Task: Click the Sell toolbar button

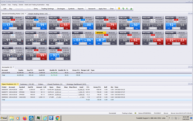Action: coord(5,9)
